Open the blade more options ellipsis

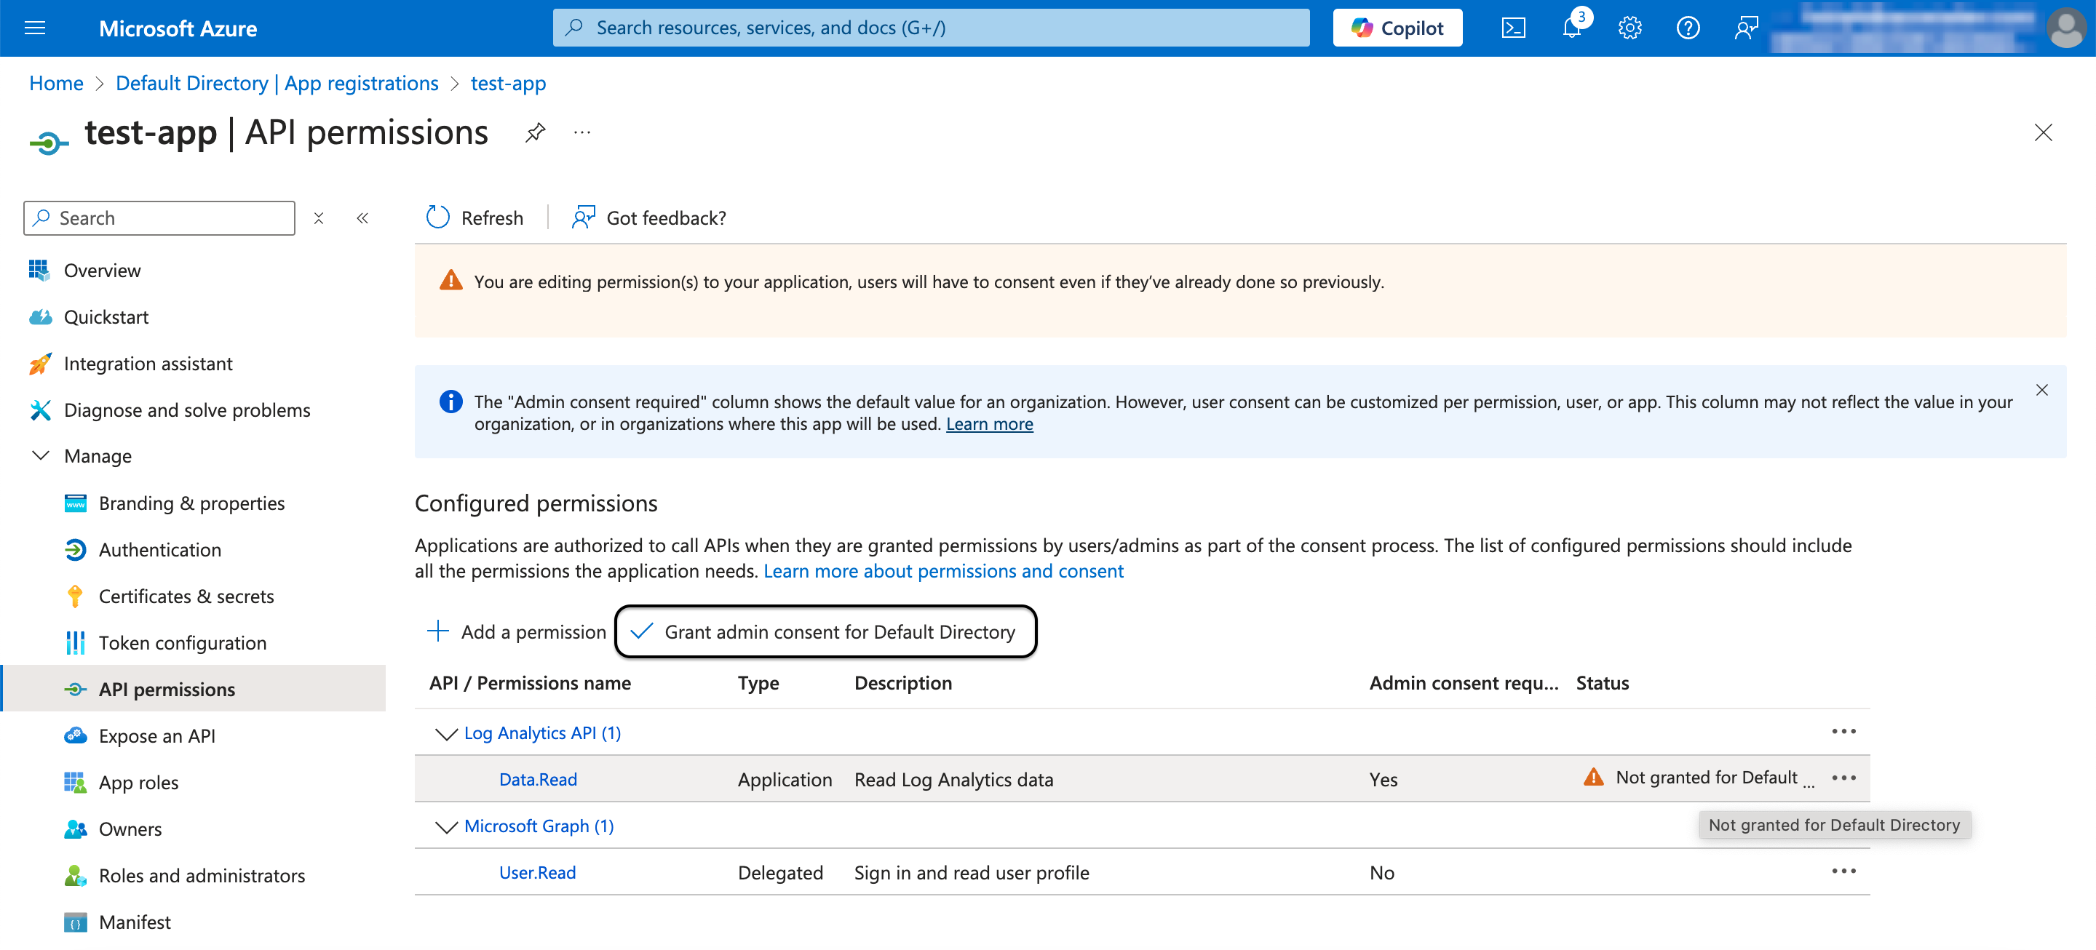(581, 132)
